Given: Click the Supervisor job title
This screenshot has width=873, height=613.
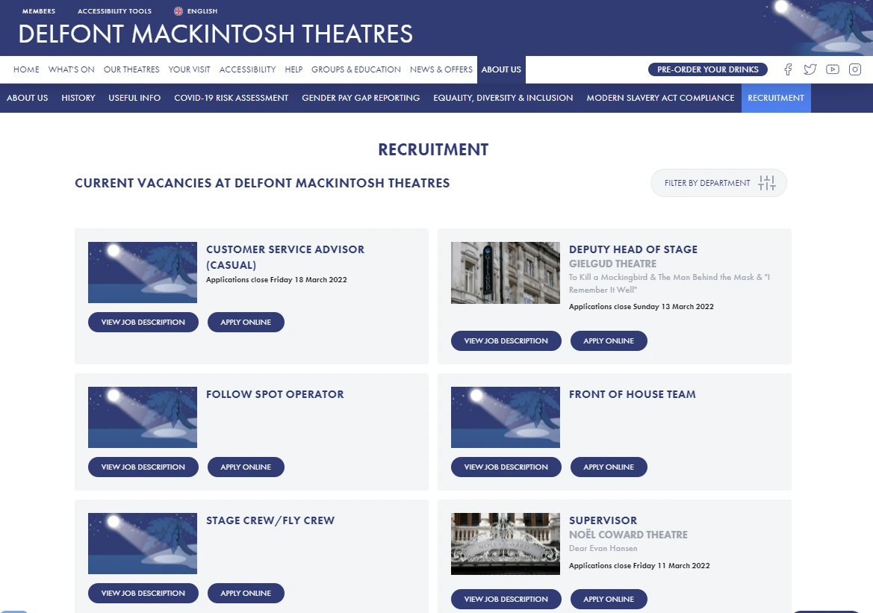Looking at the screenshot, I should tap(603, 520).
